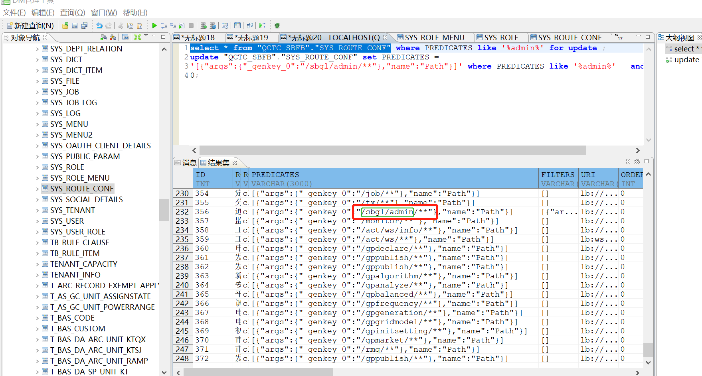Expand the SYS_ROUTE_CONF table node
Screen dimensions: 702x376
38,189
